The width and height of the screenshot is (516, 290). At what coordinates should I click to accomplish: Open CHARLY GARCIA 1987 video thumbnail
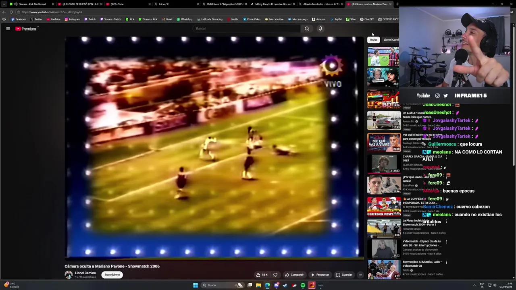(383, 164)
